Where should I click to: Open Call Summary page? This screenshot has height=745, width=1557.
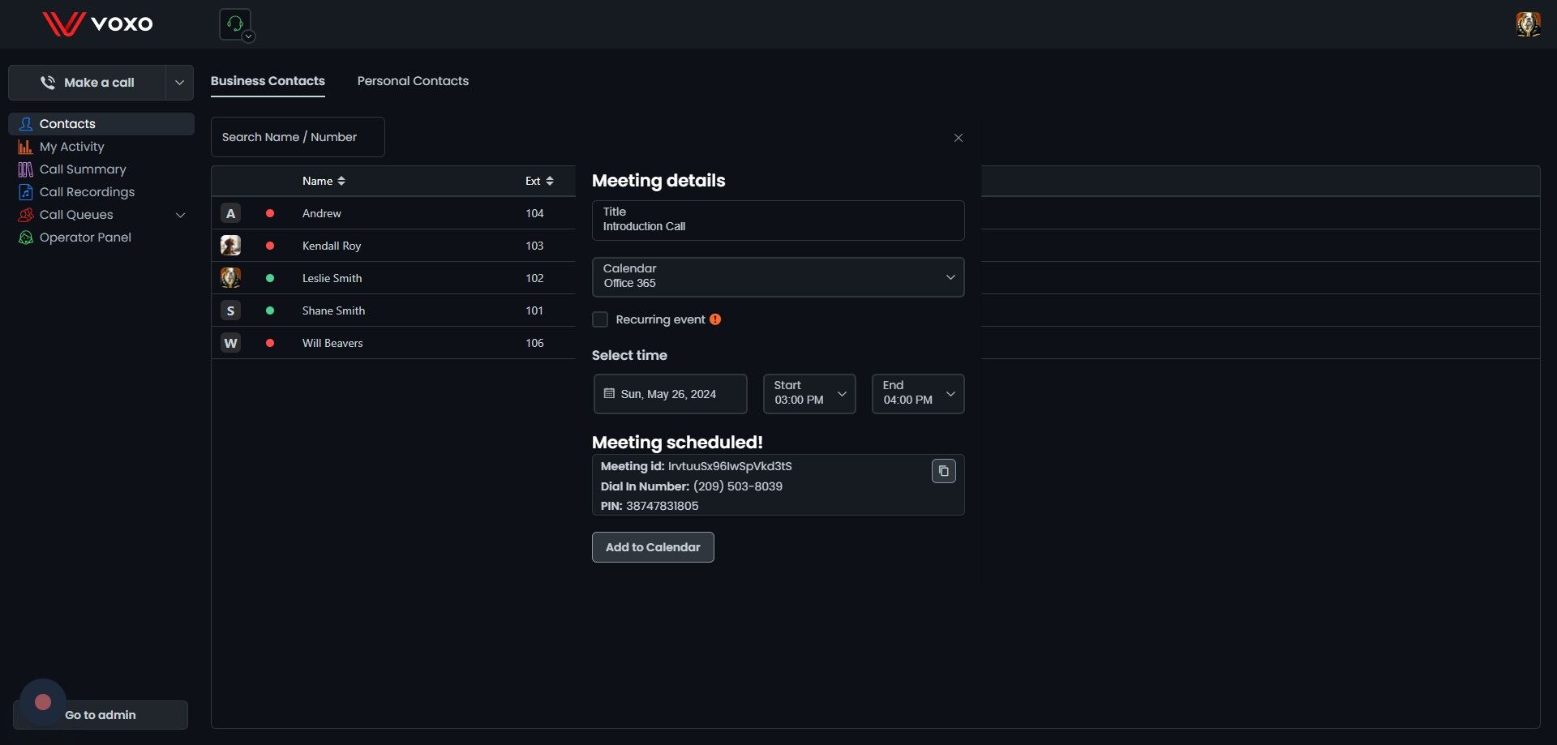83,169
